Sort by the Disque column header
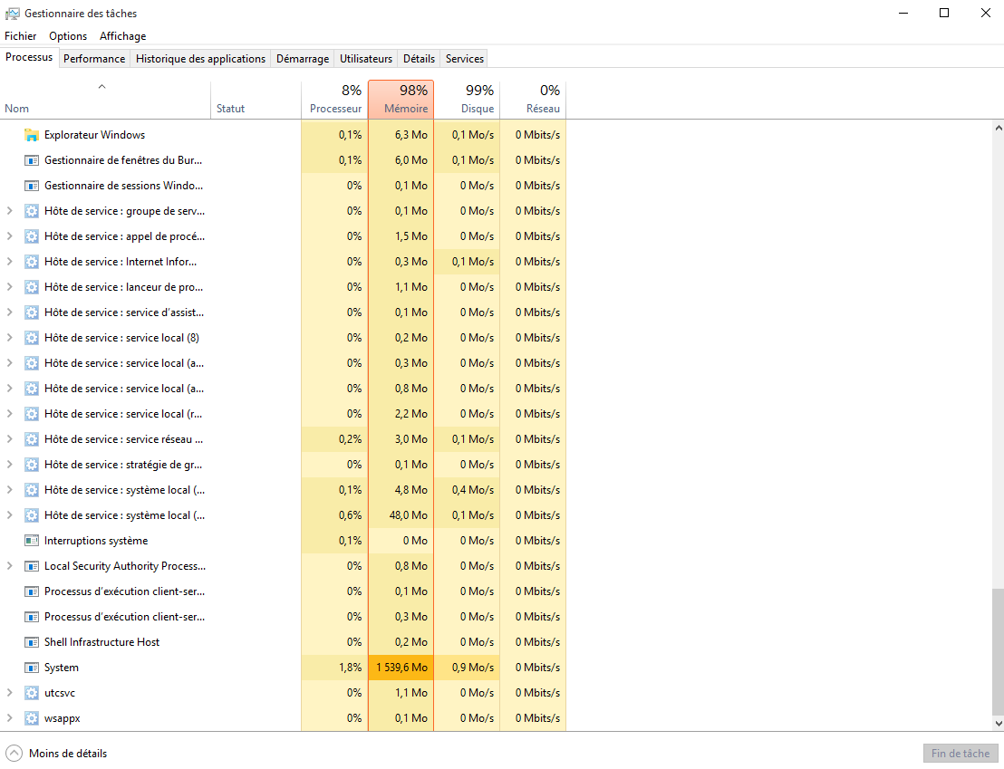Screen dimensions: 1004x769 click(x=467, y=100)
